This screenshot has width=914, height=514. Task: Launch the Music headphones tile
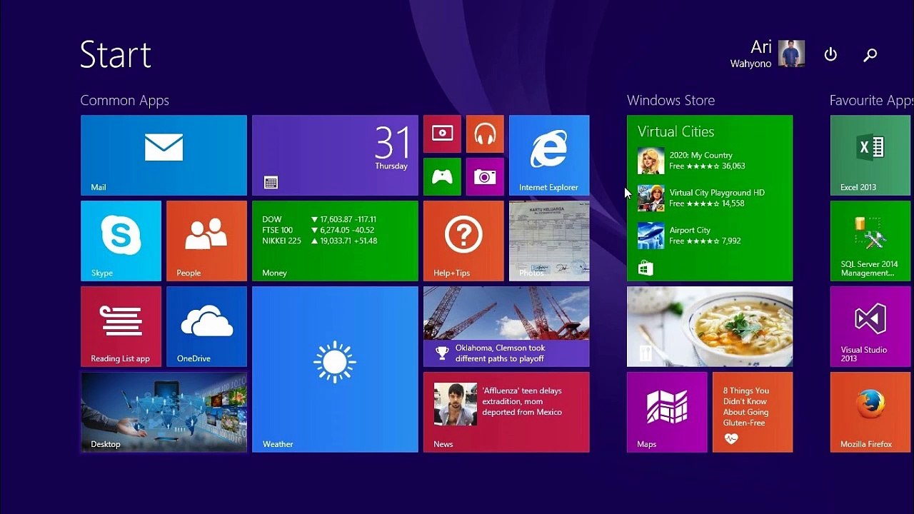pos(485,133)
